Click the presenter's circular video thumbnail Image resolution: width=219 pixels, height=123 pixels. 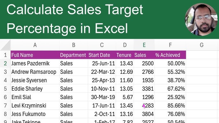click(201, 19)
